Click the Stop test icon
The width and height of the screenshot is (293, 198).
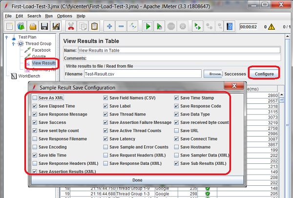[x=171, y=26]
